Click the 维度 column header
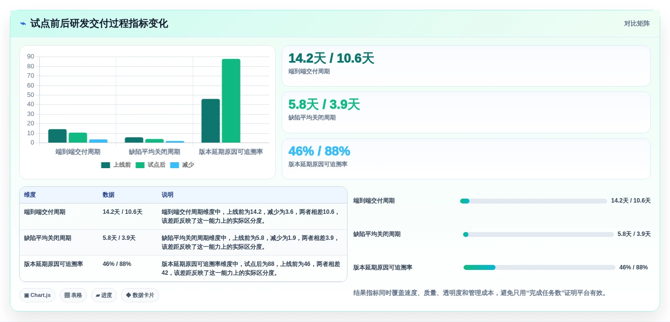Screen dimensions: 670x322 [30, 195]
